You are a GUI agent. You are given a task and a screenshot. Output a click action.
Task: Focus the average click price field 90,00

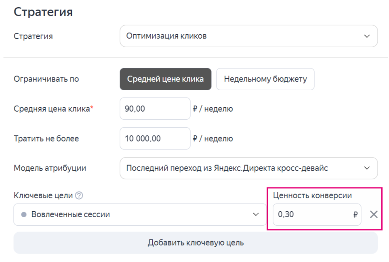pyautogui.click(x=155, y=109)
